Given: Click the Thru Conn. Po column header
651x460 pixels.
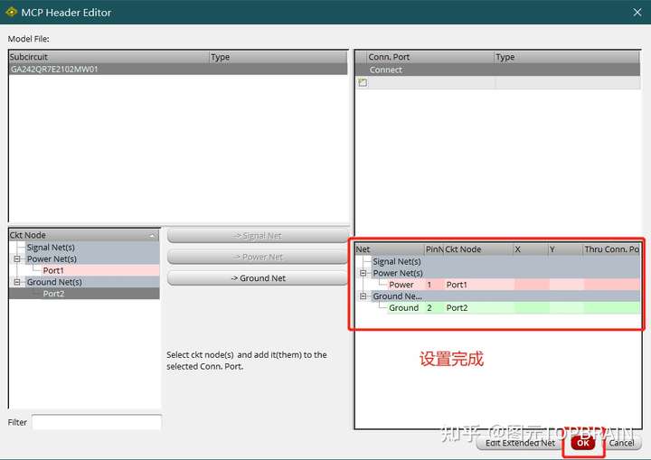Looking at the screenshot, I should (x=611, y=249).
